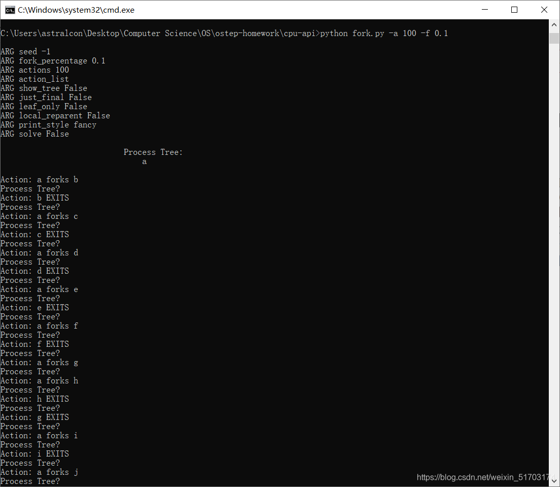This screenshot has height=487, width=560.
Task: Click the line 'Action: a forks g'
Action: click(39, 362)
